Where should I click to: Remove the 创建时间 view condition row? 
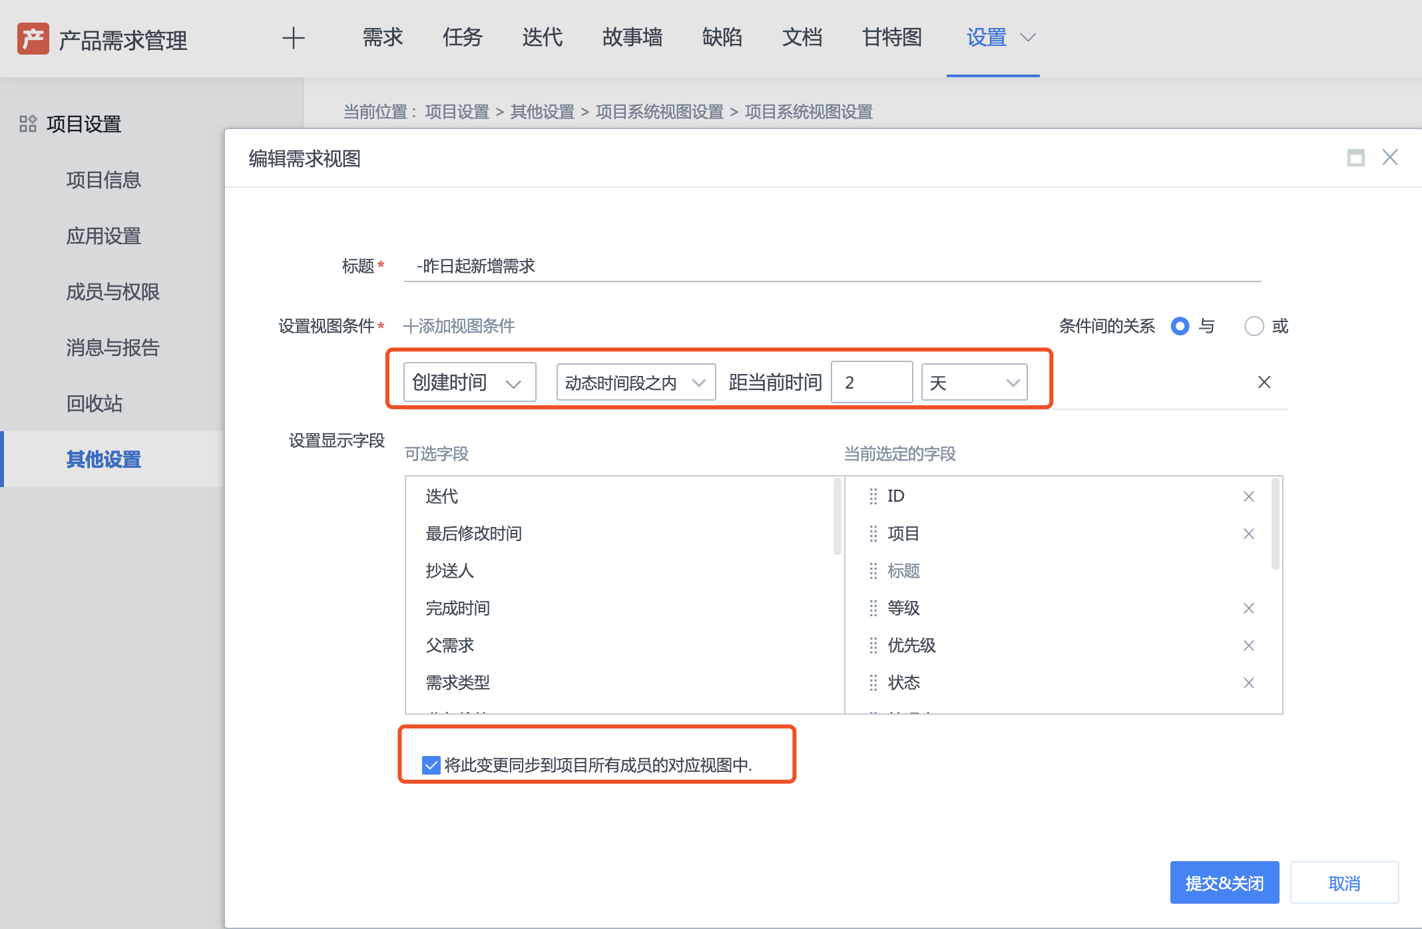pos(1264,382)
